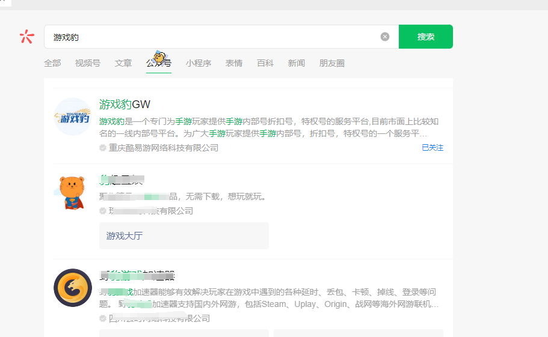Click the verified badge in accelerator account row
This screenshot has width=548, height=337.
[x=103, y=318]
